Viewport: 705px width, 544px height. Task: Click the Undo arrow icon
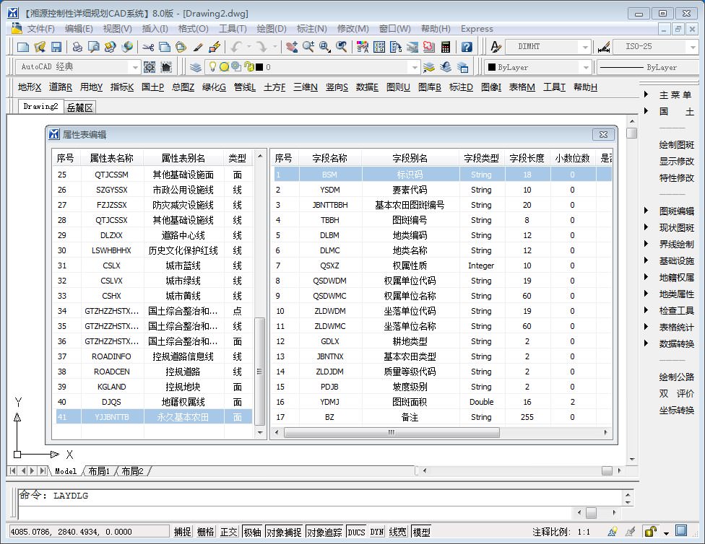pos(235,47)
